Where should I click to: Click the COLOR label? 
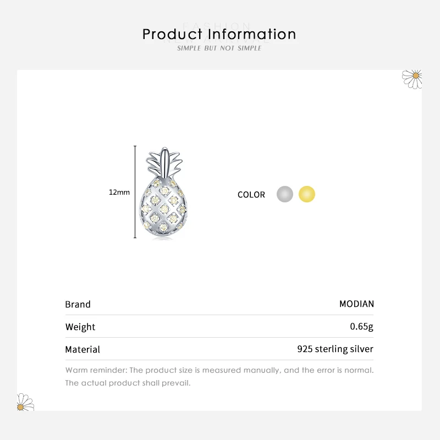(x=251, y=195)
